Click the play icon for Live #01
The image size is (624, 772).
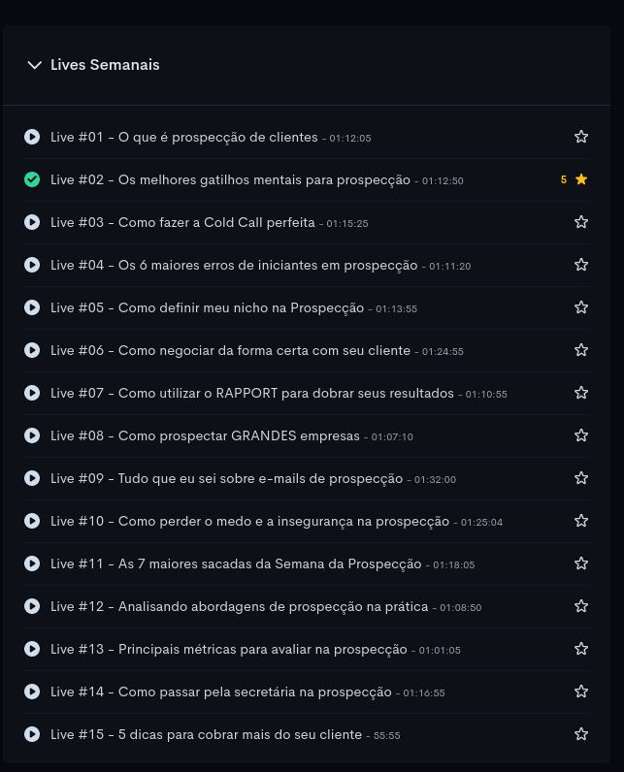(x=32, y=137)
